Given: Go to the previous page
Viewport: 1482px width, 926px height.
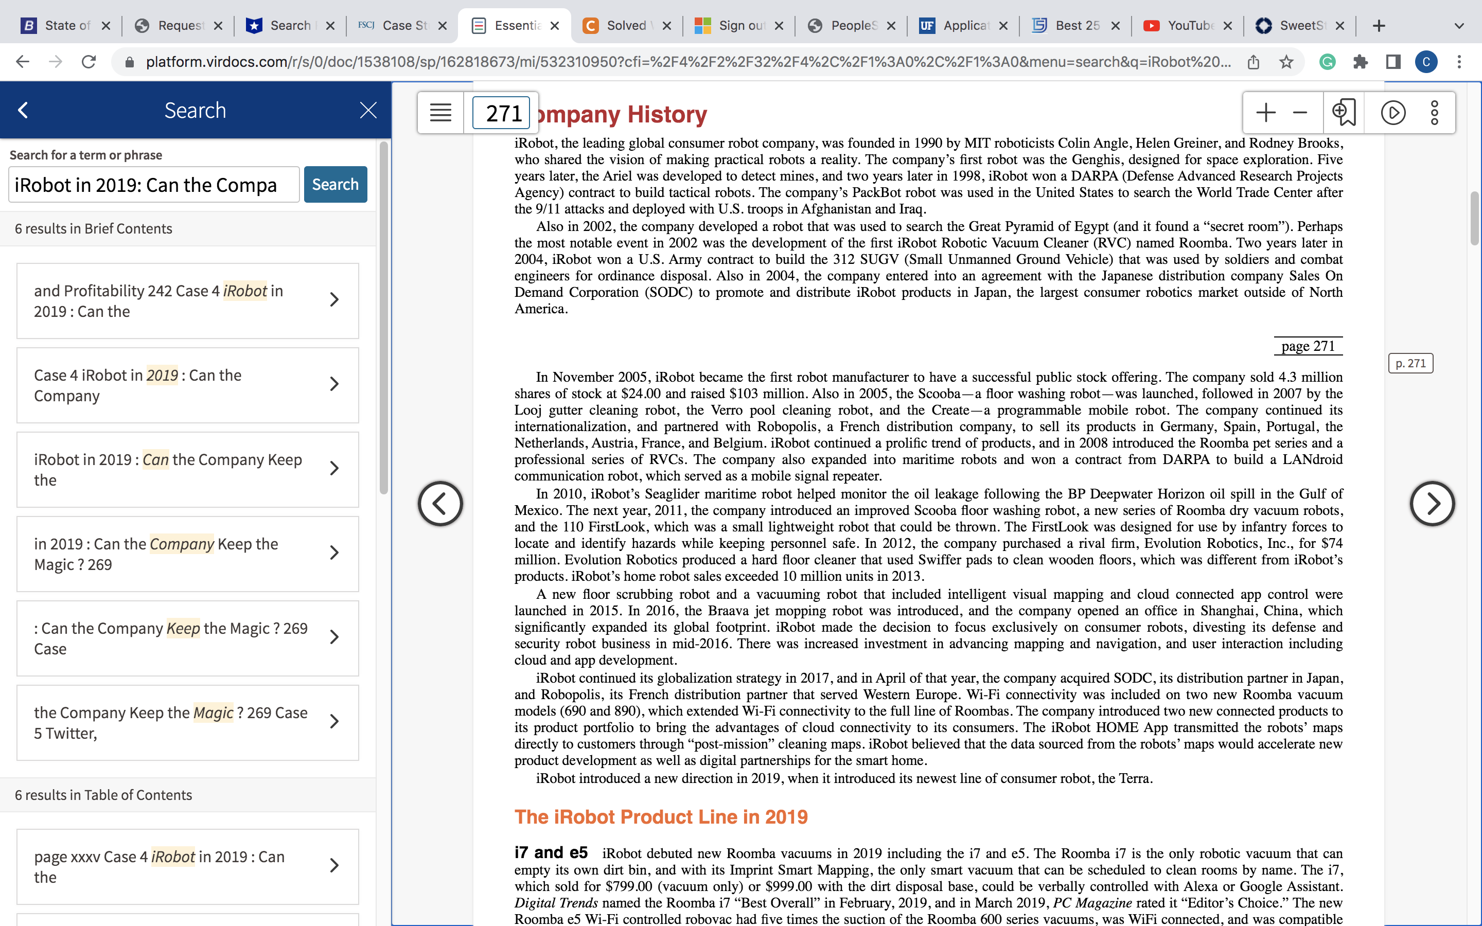Looking at the screenshot, I should [440, 504].
